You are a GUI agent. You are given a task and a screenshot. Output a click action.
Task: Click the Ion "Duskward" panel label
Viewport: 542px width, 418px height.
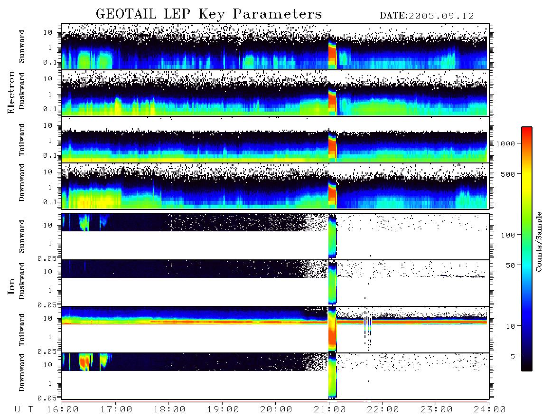point(22,281)
